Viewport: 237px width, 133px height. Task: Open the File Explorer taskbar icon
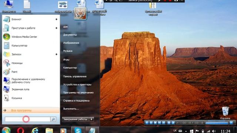point(49,130)
